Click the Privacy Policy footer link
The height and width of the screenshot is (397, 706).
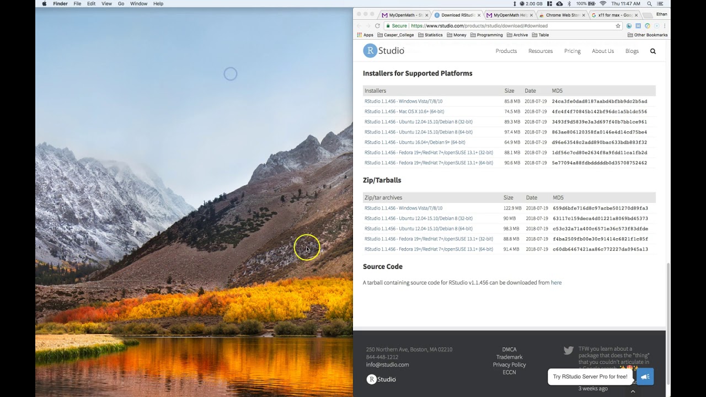509,365
